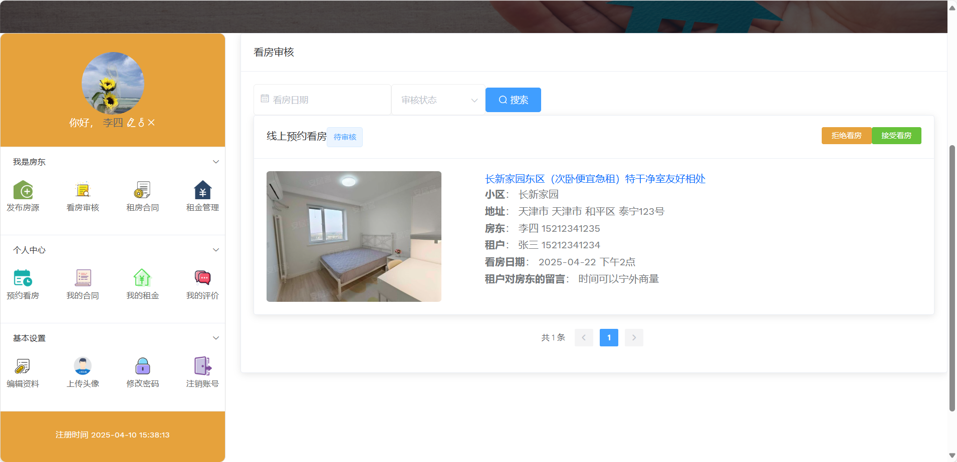Click the 待审核 status tag

point(345,137)
